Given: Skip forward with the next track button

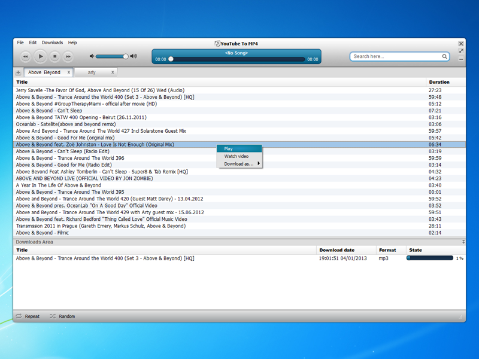Looking at the screenshot, I should [x=68, y=56].
